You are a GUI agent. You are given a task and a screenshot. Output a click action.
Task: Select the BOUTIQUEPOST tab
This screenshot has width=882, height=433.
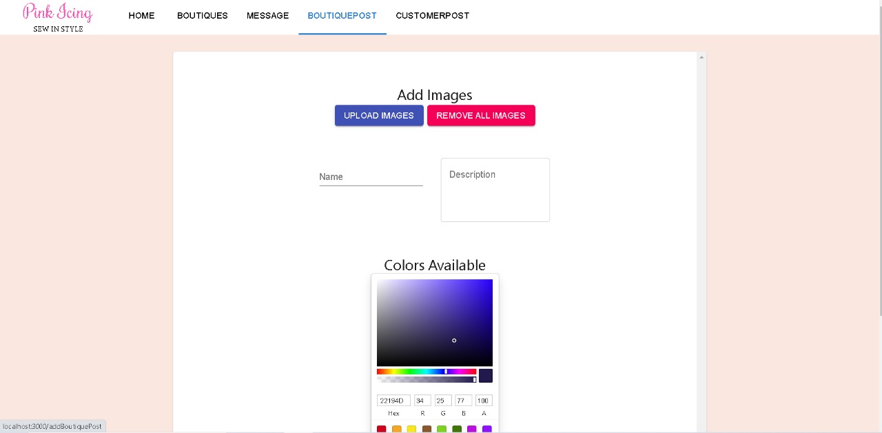pyautogui.click(x=342, y=16)
